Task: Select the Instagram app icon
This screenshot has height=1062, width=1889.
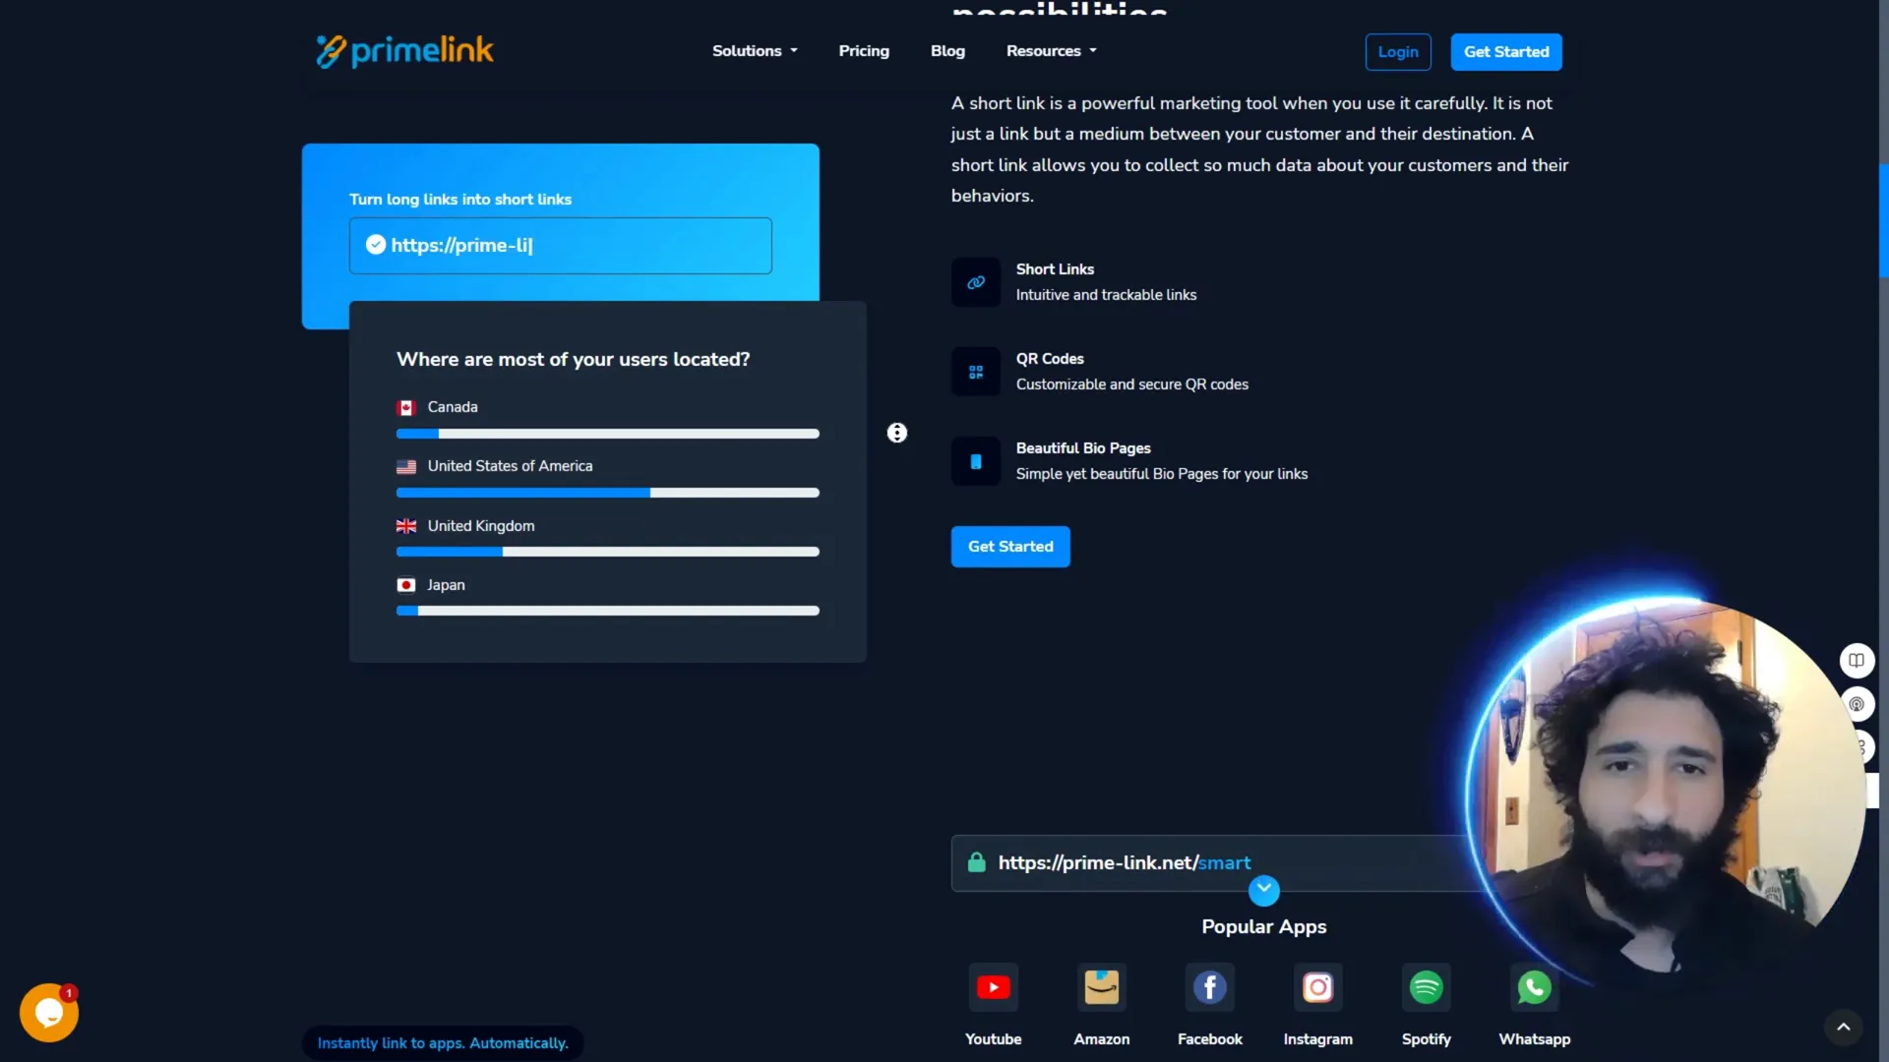Action: click(1317, 987)
